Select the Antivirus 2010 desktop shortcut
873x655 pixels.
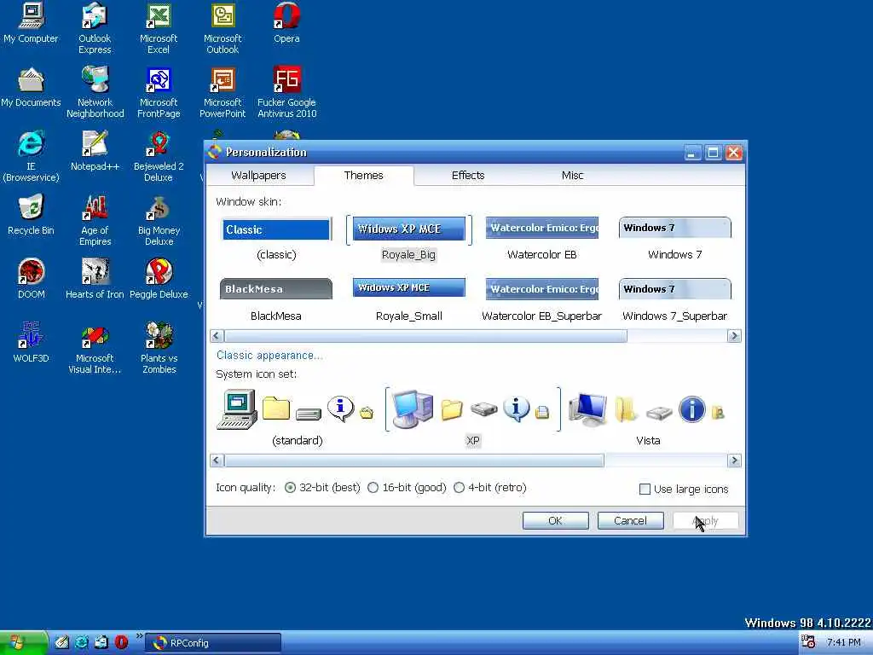coord(286,92)
